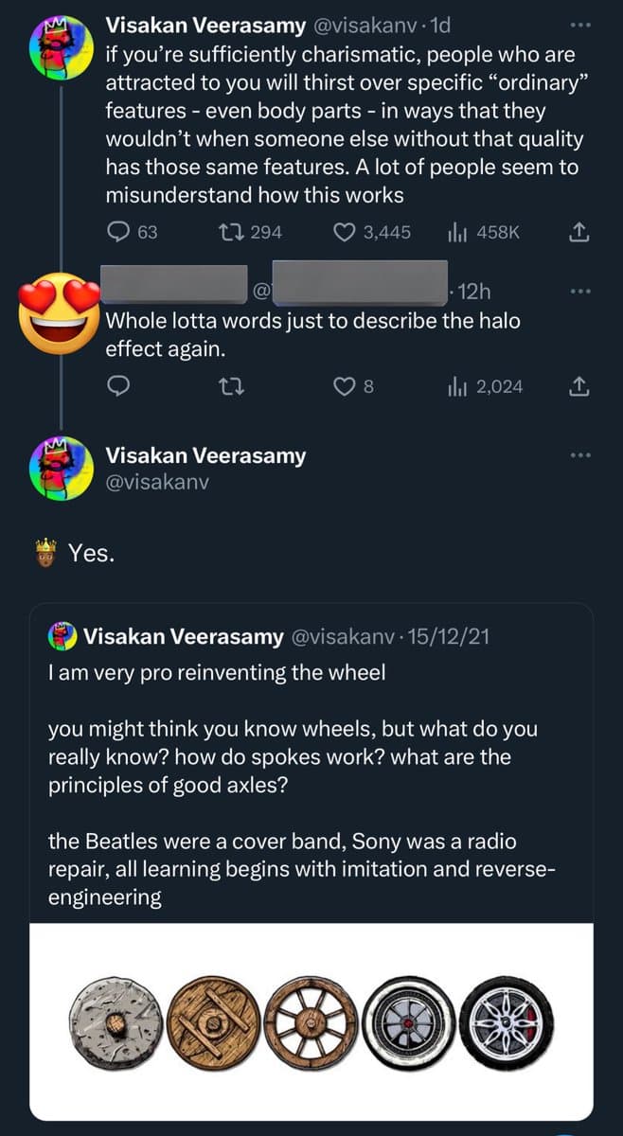Open the quoted tweet from 15/12/21

coord(311,757)
